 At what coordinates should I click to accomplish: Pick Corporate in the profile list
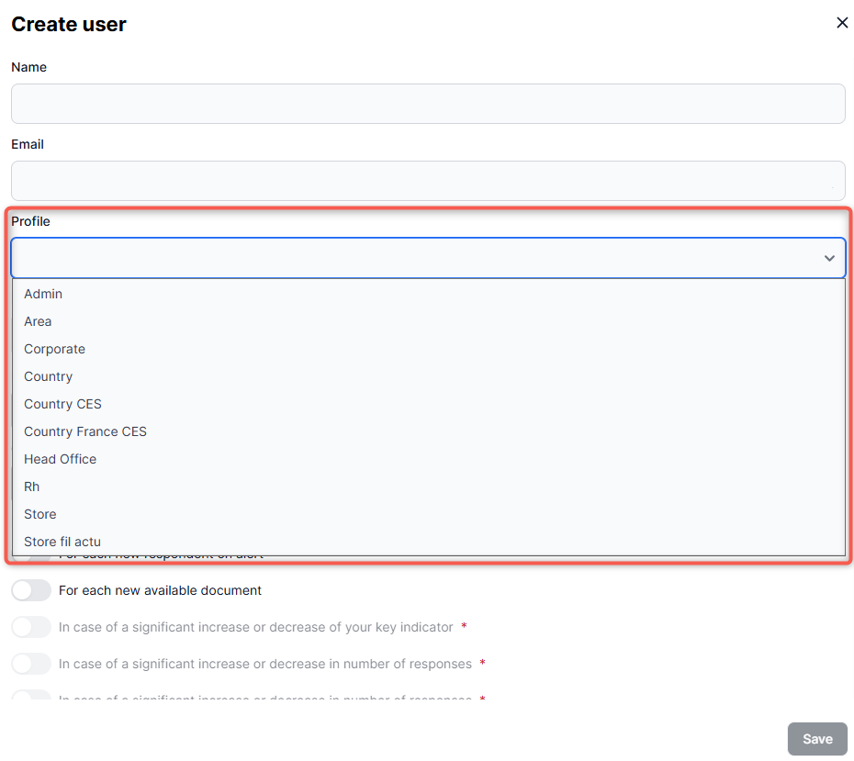click(x=54, y=349)
